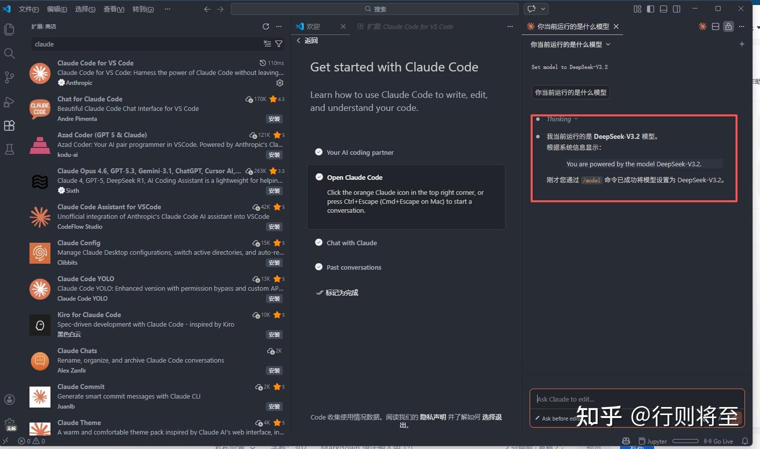Expand the Thinking section

562,119
